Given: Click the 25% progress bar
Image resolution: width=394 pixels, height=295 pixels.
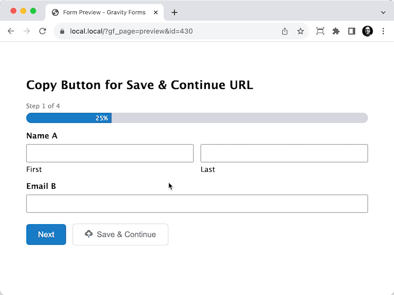Looking at the screenshot, I should pos(197,118).
